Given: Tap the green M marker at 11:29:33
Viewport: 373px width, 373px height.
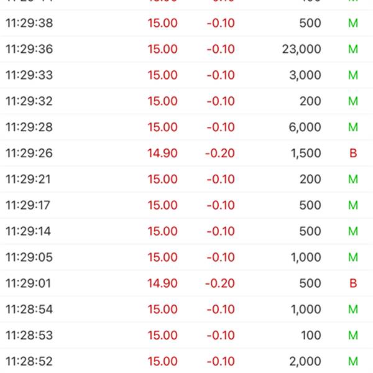Looking at the screenshot, I should pyautogui.click(x=353, y=75).
